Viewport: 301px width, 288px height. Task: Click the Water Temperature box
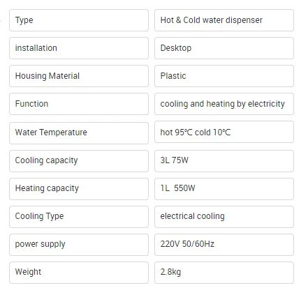[x=79, y=132]
